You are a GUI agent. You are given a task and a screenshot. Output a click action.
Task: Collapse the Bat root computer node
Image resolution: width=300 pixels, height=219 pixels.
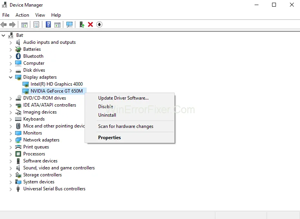(3, 35)
